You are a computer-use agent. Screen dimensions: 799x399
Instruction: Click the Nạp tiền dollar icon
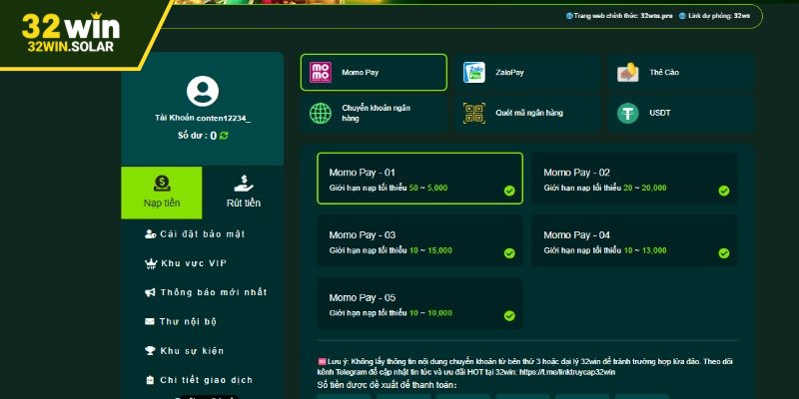click(162, 184)
